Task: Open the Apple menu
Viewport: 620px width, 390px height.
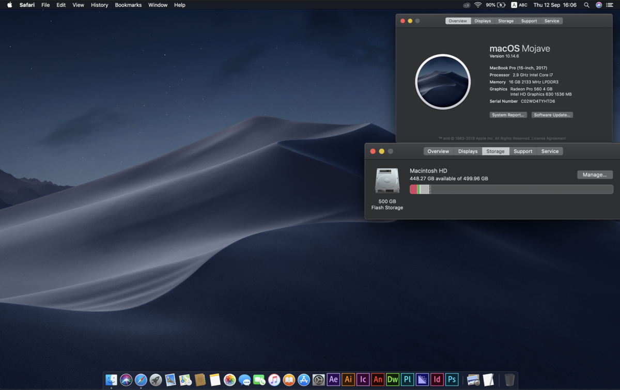Action: [x=9, y=5]
